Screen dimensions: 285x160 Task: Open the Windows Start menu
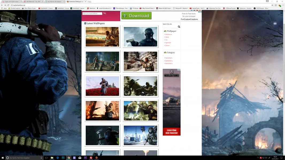click(3, 158)
